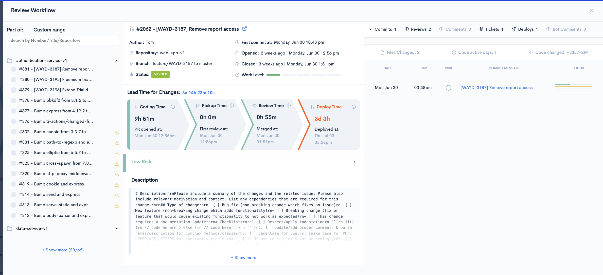Image resolution: width=603 pixels, height=275 pixels.
Task: Switch to the Comments tab
Action: 455,29
